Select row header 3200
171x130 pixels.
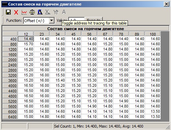point(10,75)
